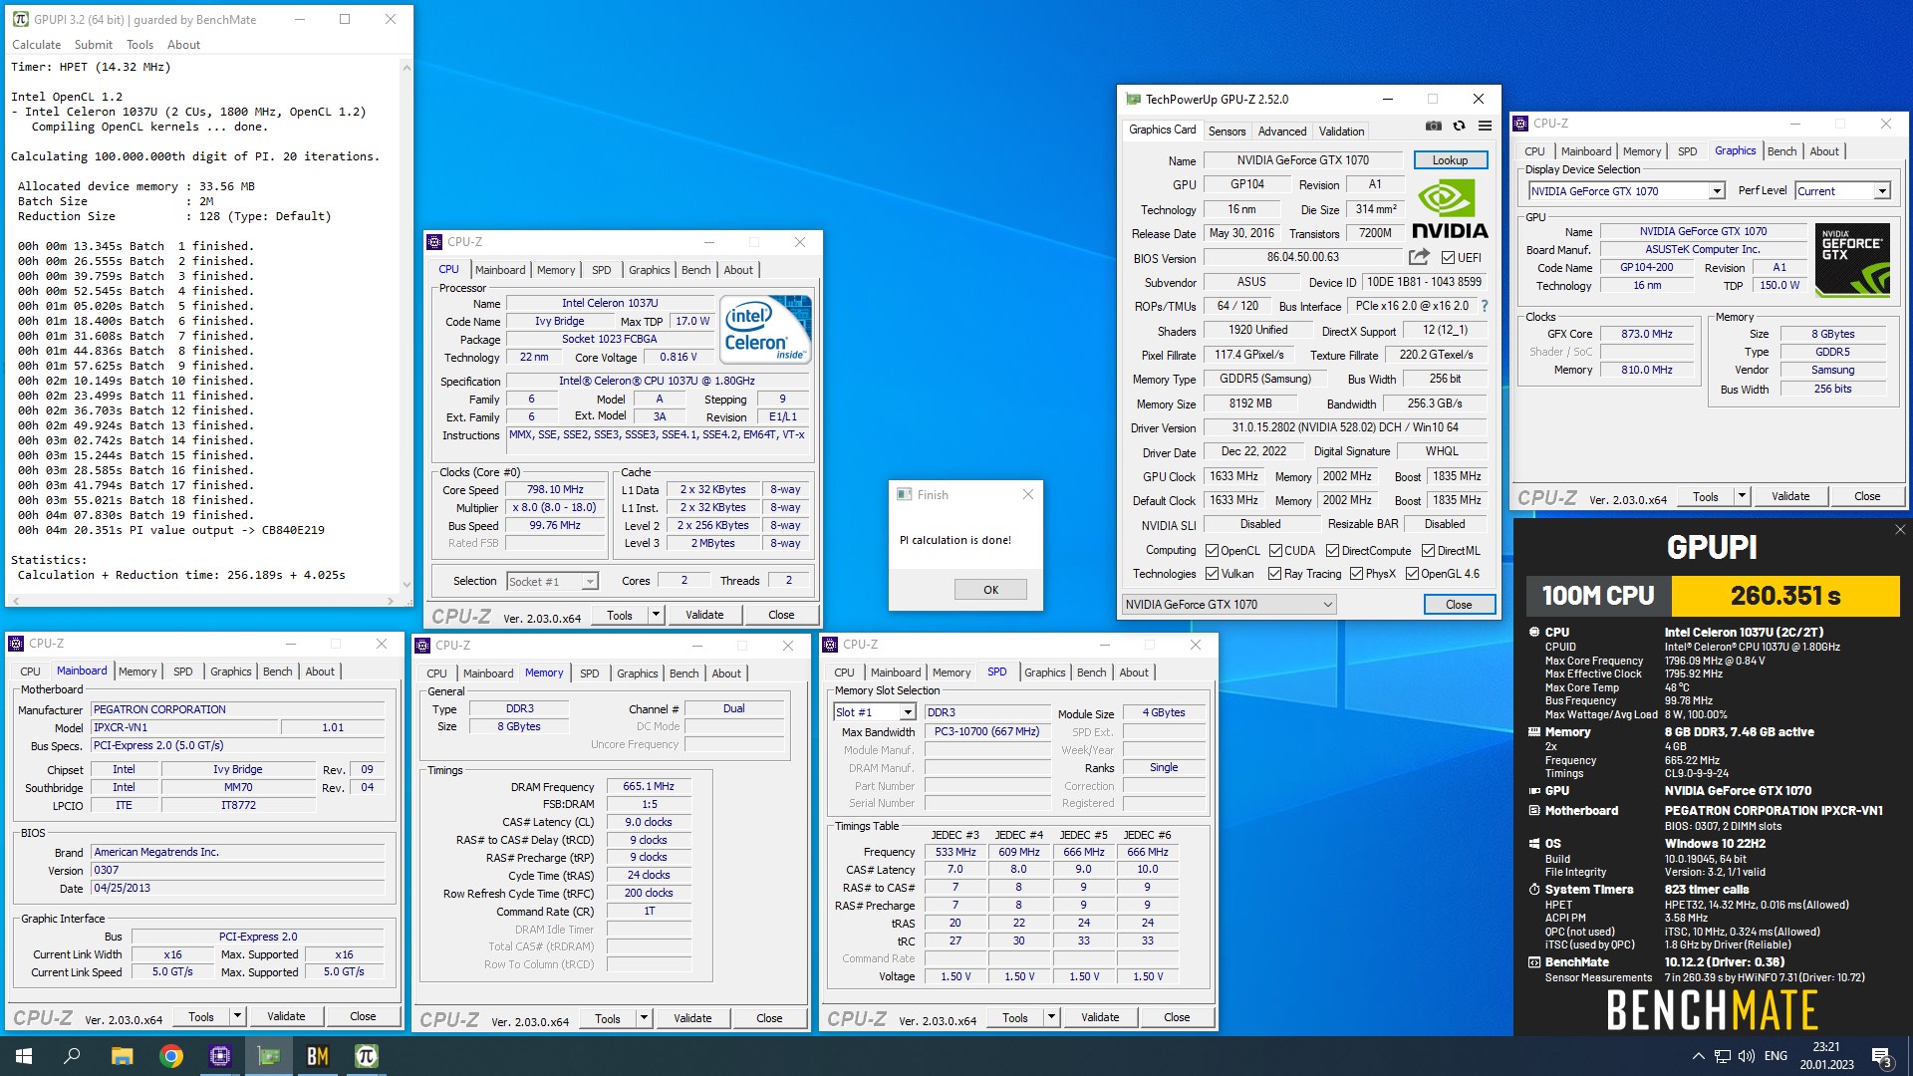Viewport: 1913px width, 1076px height.
Task: Click Lookup button in GPU-Z
Action: click(1450, 160)
